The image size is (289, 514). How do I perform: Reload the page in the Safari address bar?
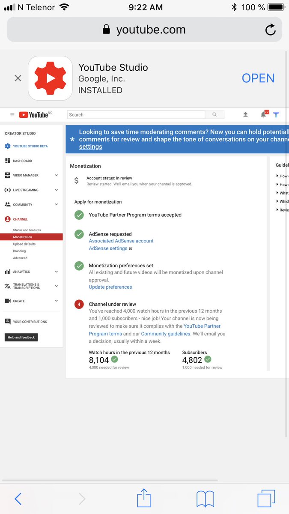[x=271, y=29]
